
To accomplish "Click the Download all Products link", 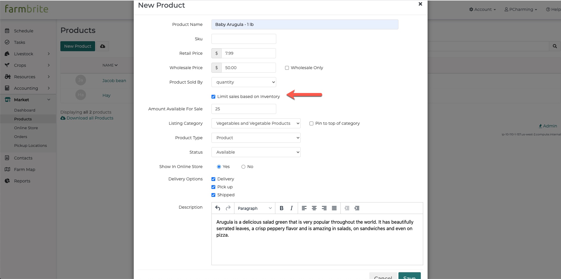I will tap(90, 118).
